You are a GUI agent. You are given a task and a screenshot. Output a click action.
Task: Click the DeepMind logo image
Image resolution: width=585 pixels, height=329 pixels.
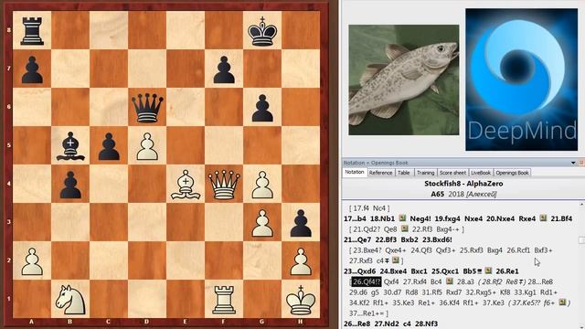point(521,80)
